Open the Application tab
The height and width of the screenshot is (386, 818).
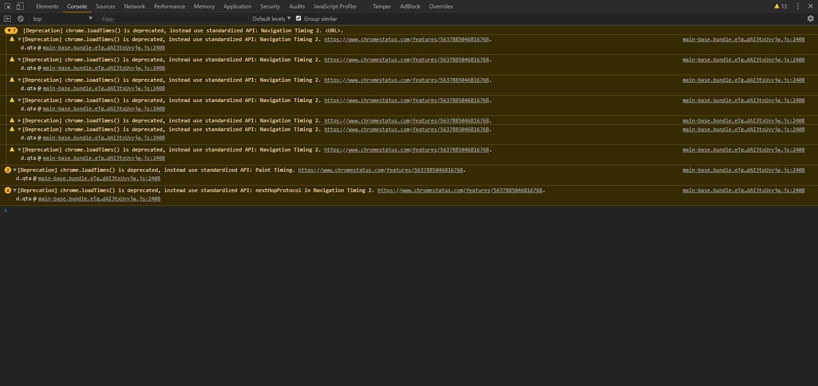[237, 6]
